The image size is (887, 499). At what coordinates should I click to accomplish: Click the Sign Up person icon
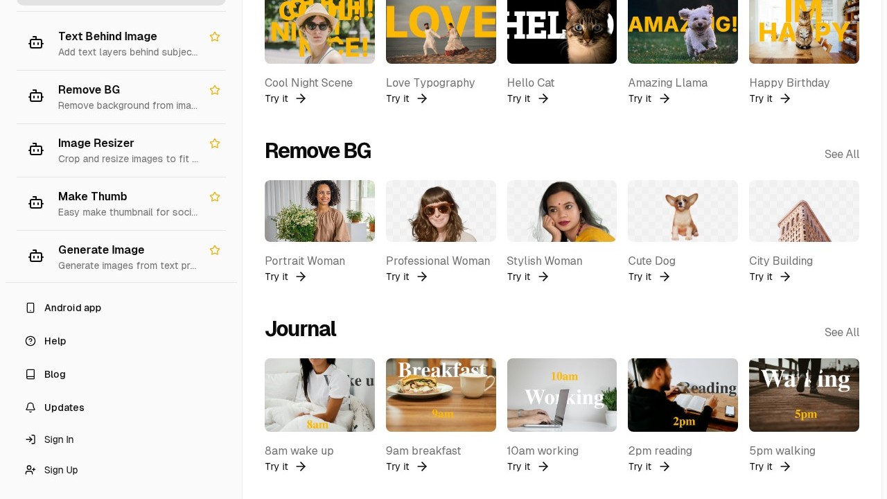(x=30, y=470)
